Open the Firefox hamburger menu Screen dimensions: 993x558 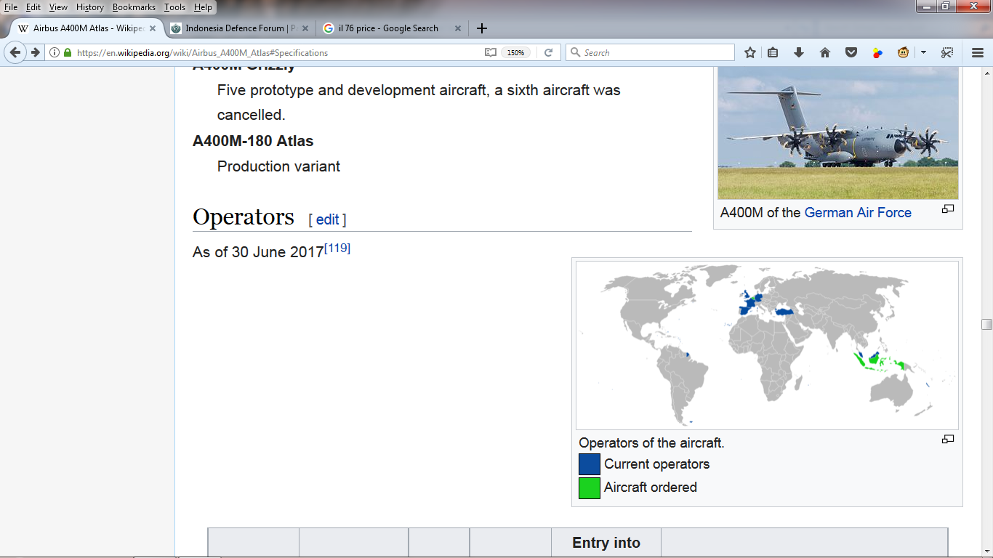pyautogui.click(x=978, y=52)
